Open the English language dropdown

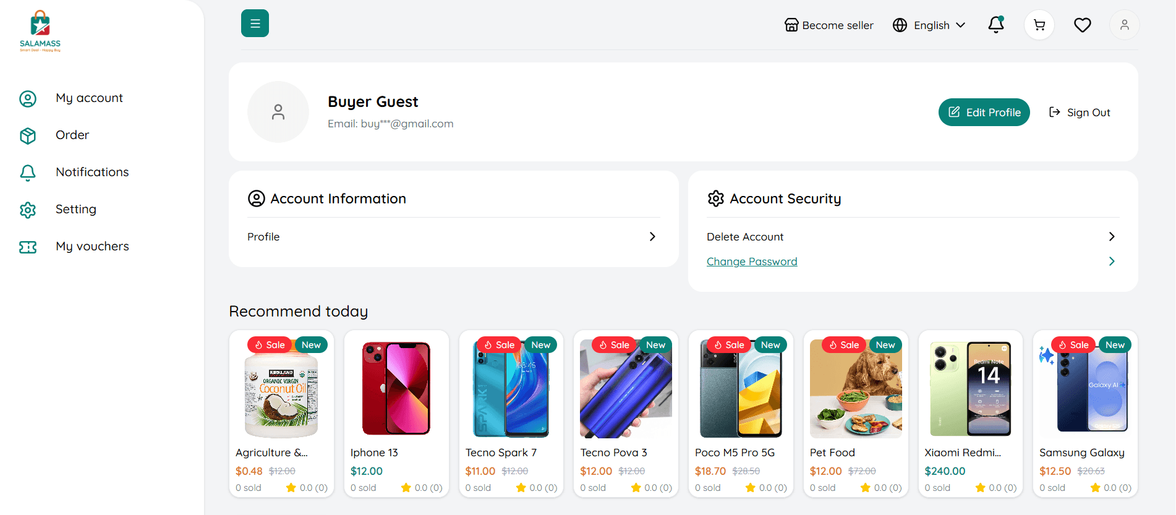929,25
